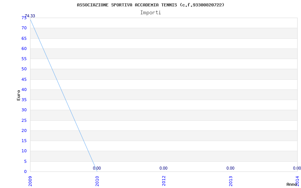Click the 45 y-axis tick label
This screenshot has height=188, width=301.
coord(24,79)
